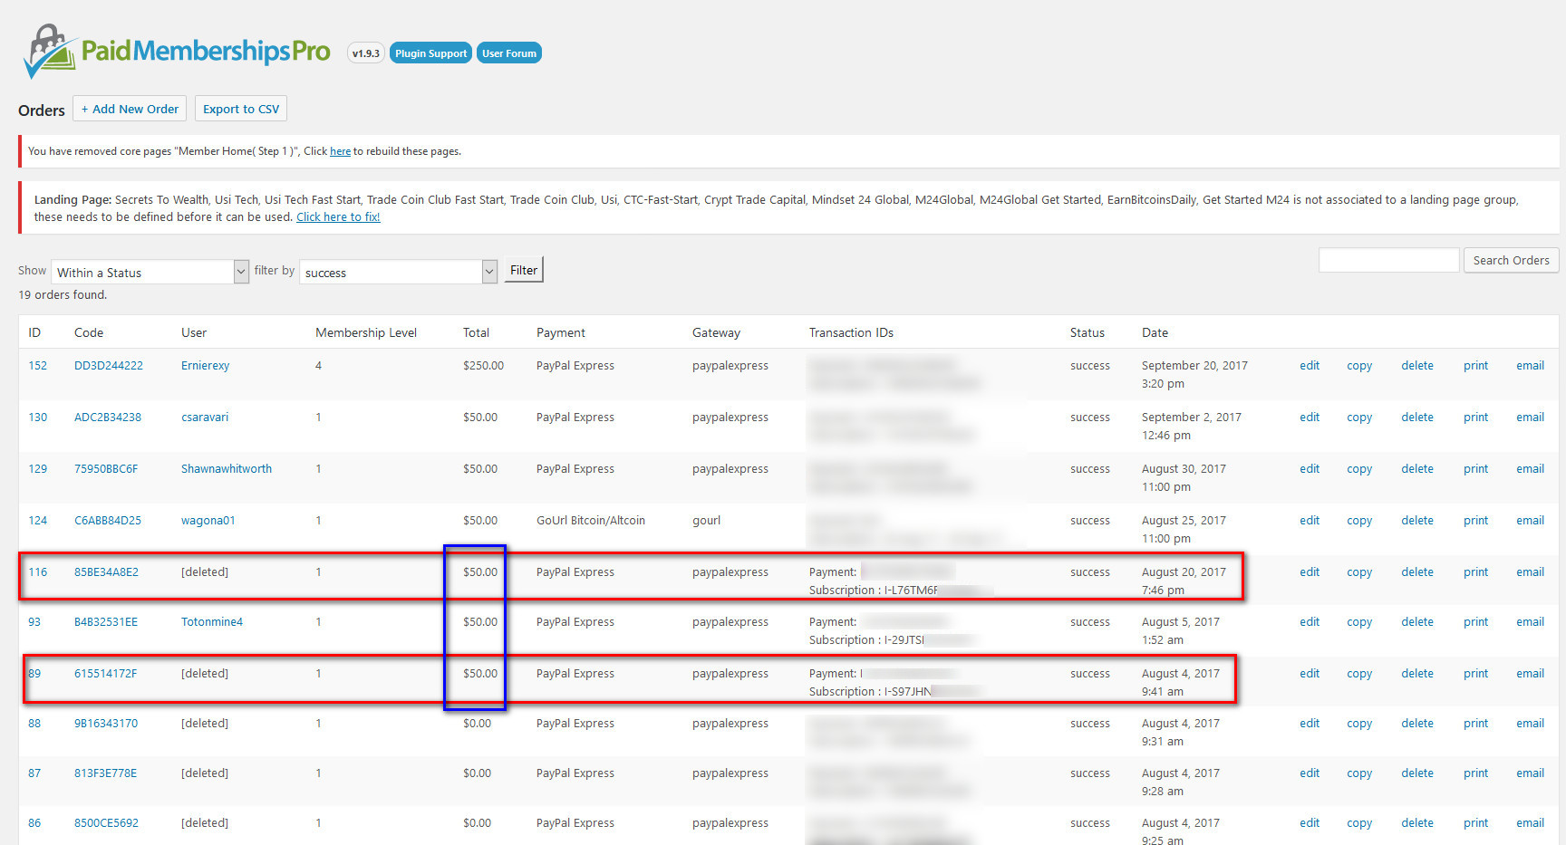Screen dimensions: 1566x845
Task: Open the 'success' status filter dropdown
Action: [x=399, y=272]
